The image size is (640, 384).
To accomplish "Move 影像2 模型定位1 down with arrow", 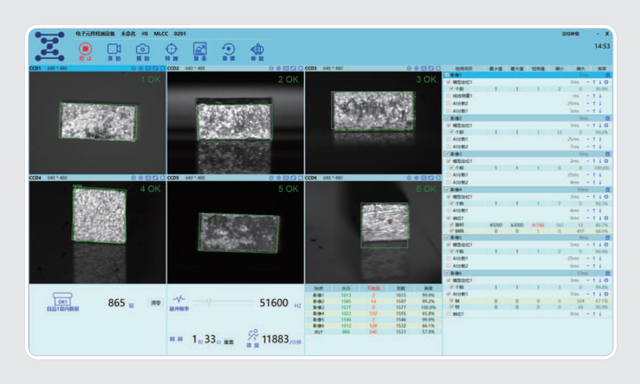I will [x=600, y=125].
